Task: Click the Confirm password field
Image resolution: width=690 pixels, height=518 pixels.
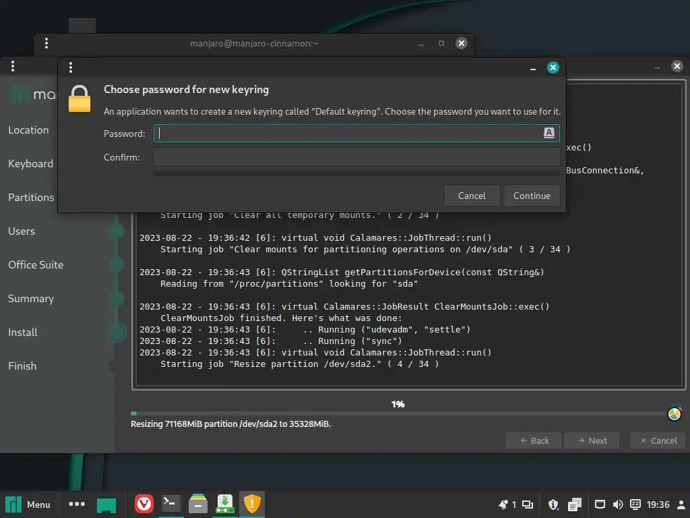Action: [356, 157]
